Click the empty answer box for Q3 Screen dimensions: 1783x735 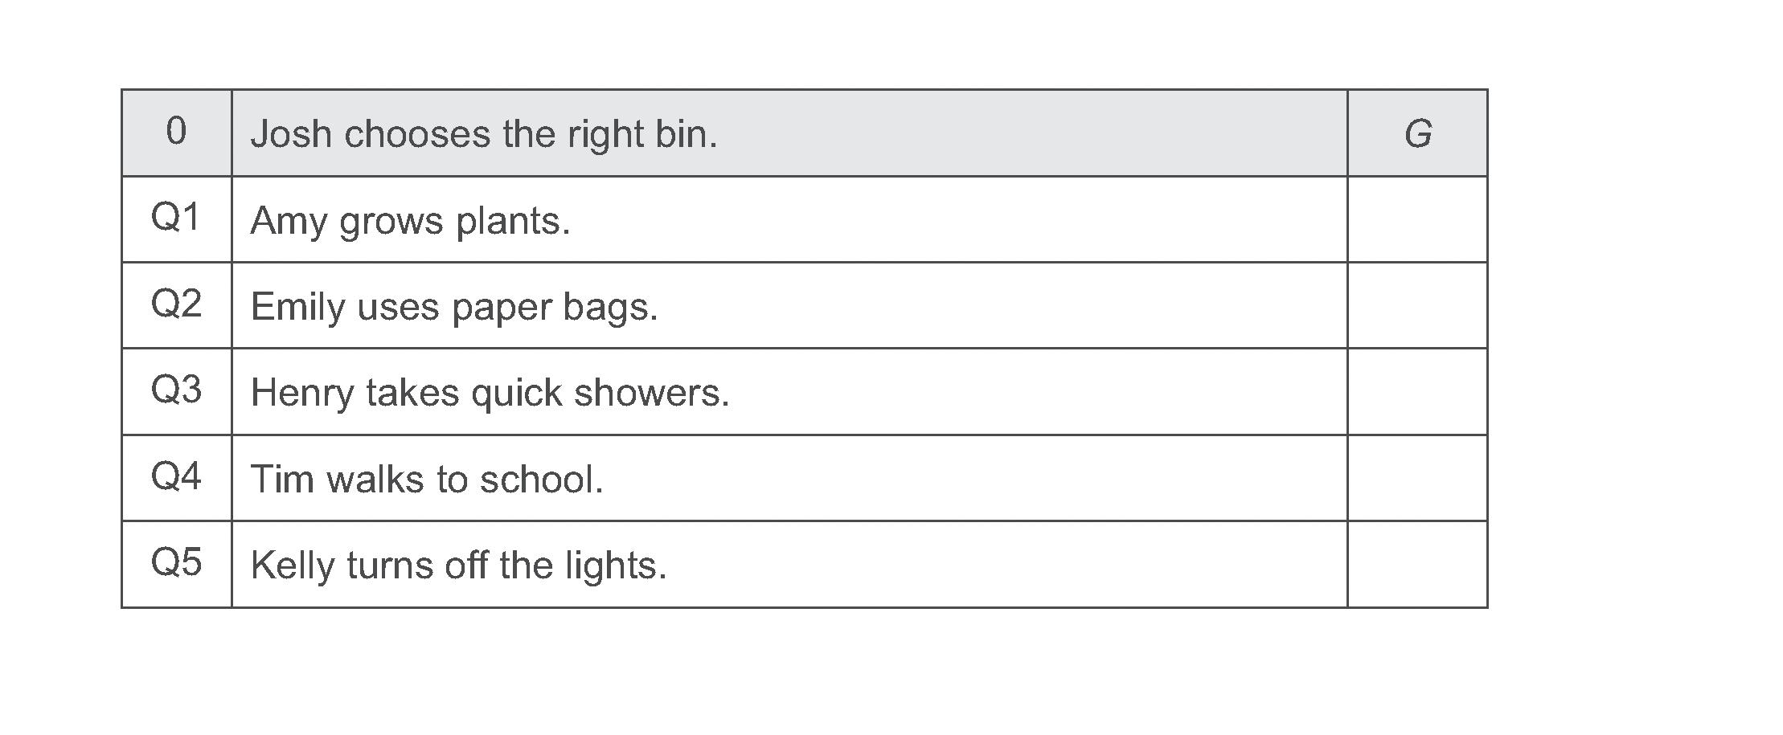click(x=1417, y=392)
